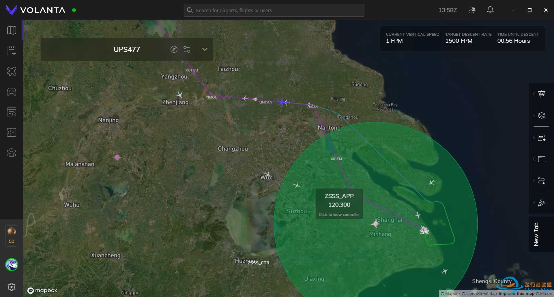Click the pink marker near Ma'anshan
554x297 pixels.
click(117, 157)
